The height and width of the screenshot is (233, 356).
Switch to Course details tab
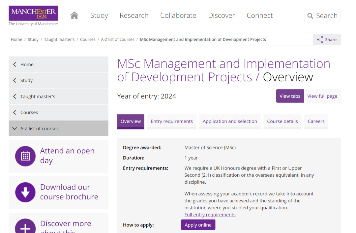coord(282,121)
